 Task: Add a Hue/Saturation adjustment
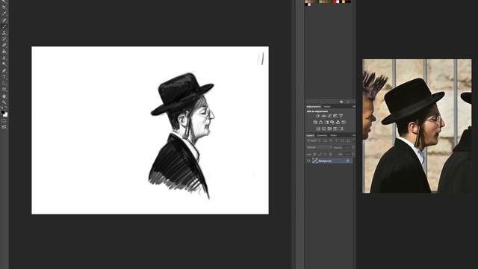click(315, 123)
